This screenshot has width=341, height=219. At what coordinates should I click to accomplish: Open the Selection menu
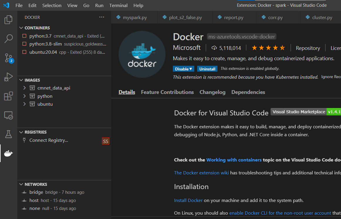click(52, 6)
